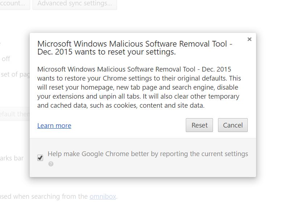Close the reset settings dialog with X

[249, 39]
